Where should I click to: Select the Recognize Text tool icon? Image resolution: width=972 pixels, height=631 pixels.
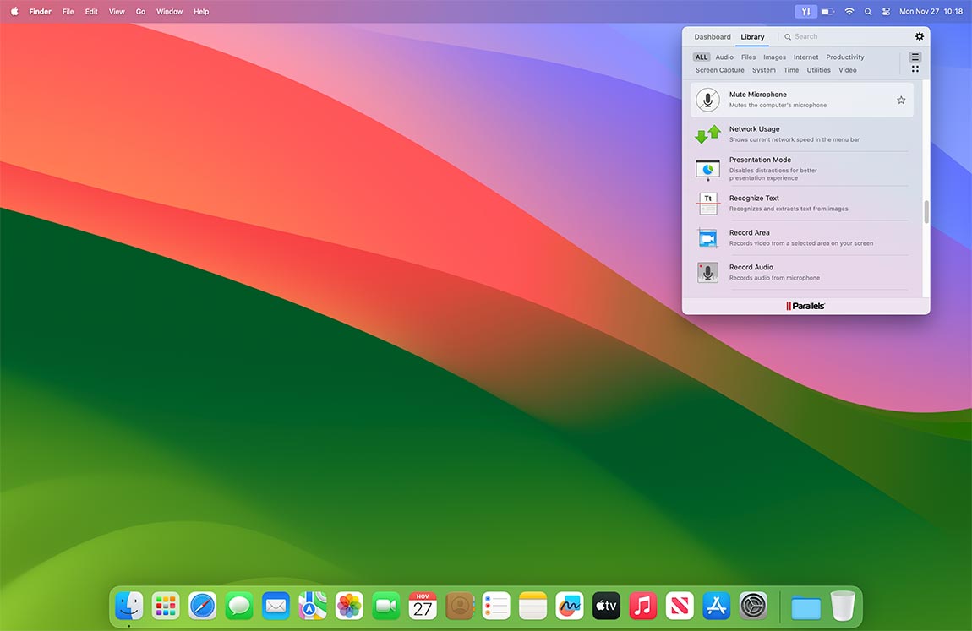(707, 204)
